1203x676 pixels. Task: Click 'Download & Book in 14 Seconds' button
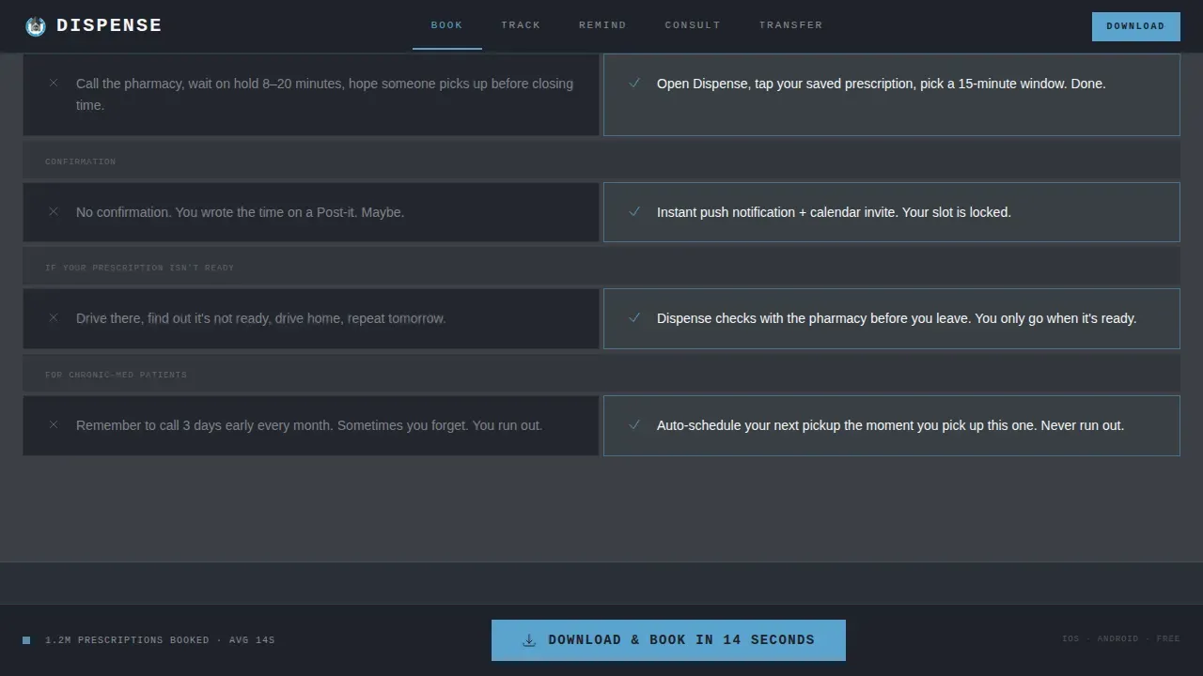pos(668,640)
